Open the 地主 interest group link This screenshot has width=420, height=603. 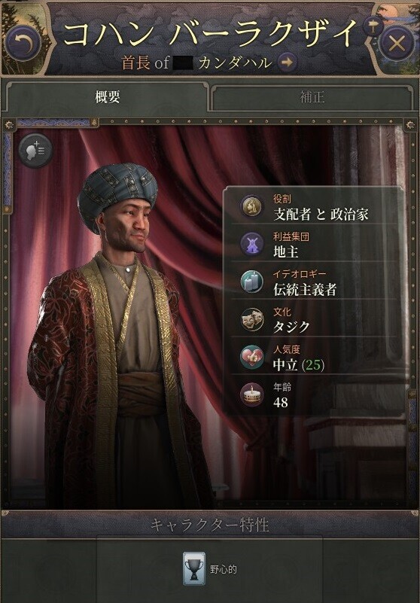286,252
